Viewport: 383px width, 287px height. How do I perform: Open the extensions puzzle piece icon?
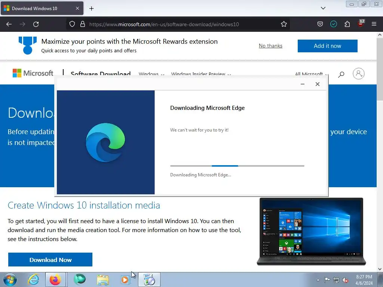(347, 24)
